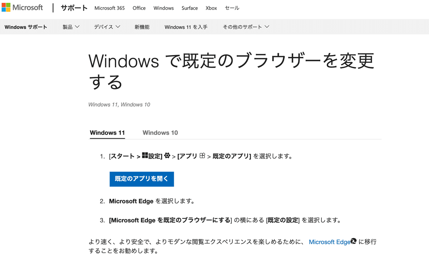
Task: Click the Windows logo icon in step 1
Action: point(145,155)
